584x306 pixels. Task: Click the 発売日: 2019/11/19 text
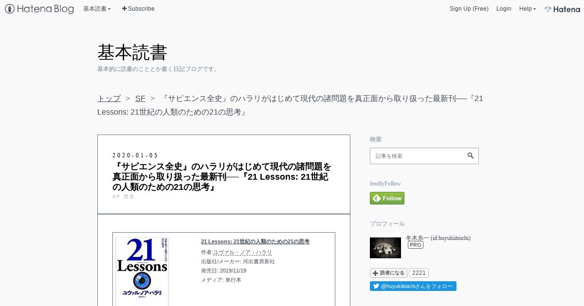coord(224,271)
